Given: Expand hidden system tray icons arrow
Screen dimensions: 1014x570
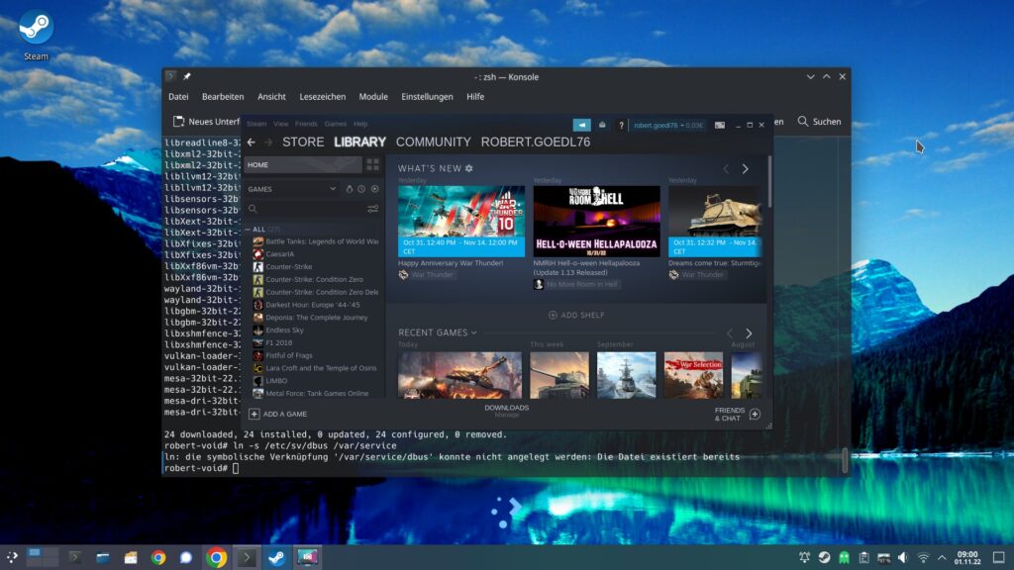Looking at the screenshot, I should pyautogui.click(x=942, y=557).
